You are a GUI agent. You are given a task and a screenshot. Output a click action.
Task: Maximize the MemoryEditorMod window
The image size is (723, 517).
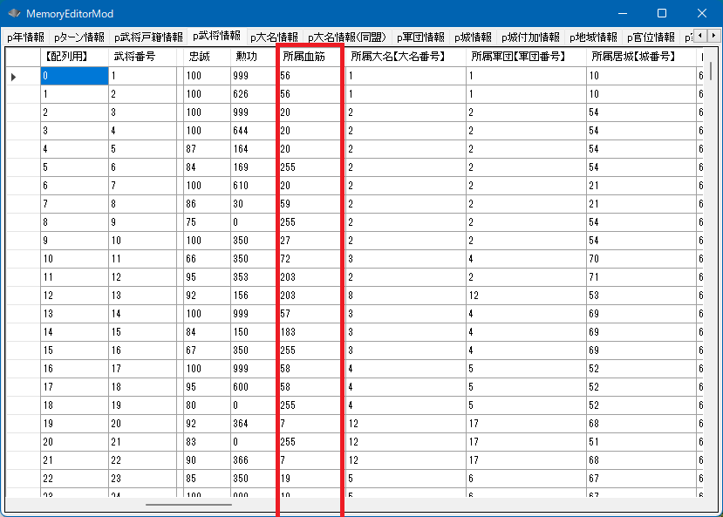(x=661, y=14)
